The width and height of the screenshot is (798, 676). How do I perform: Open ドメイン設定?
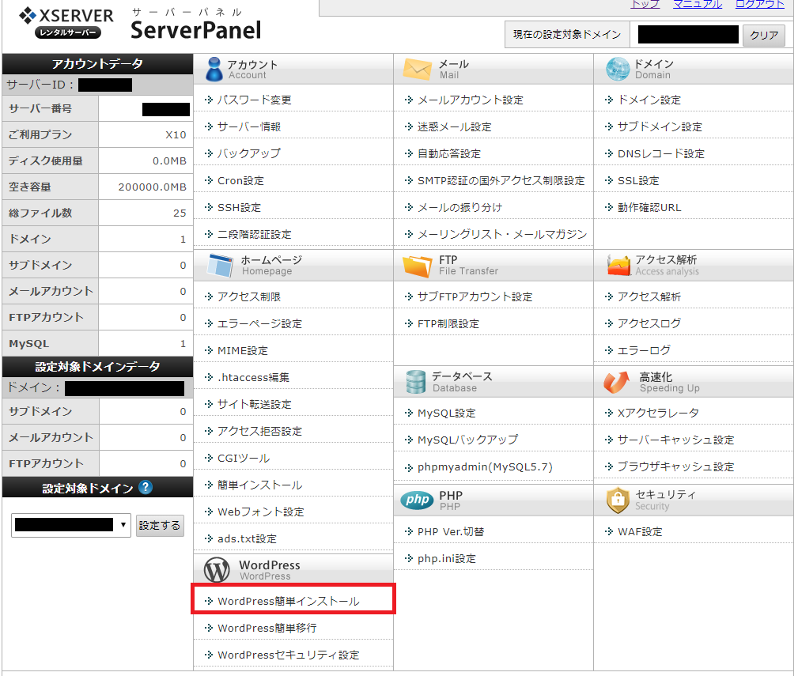point(649,100)
